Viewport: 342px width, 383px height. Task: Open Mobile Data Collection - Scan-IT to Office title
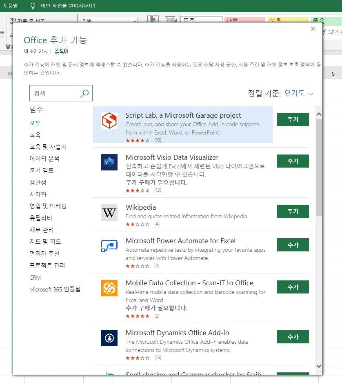(x=189, y=283)
